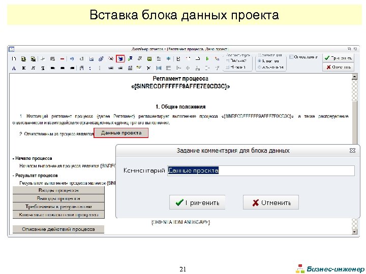Click the toolbar Применить button with green check
Screen dimensions: 366x274
pyautogui.click(x=338, y=58)
